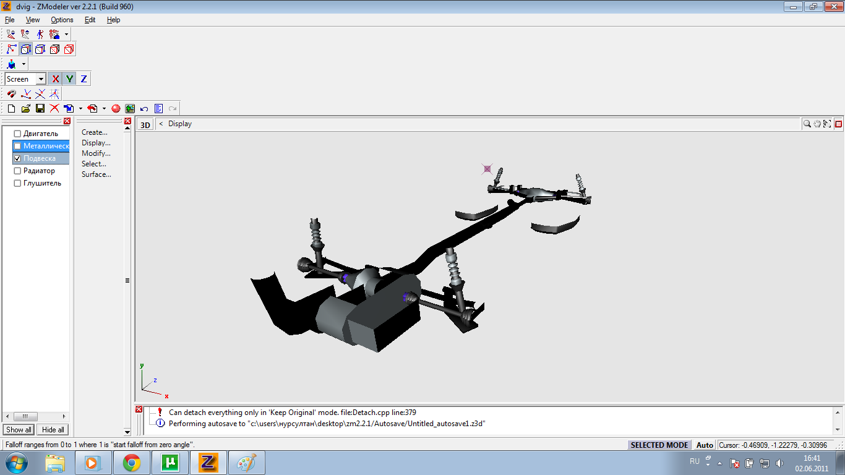Click the first pivot helper icon in top toolbar
Screen dimensions: 845x475
12,35
